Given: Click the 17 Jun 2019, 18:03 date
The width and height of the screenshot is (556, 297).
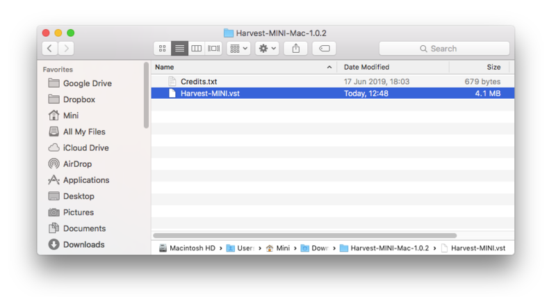Looking at the screenshot, I should tap(377, 81).
